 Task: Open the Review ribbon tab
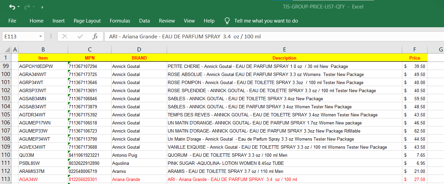[x=167, y=21]
